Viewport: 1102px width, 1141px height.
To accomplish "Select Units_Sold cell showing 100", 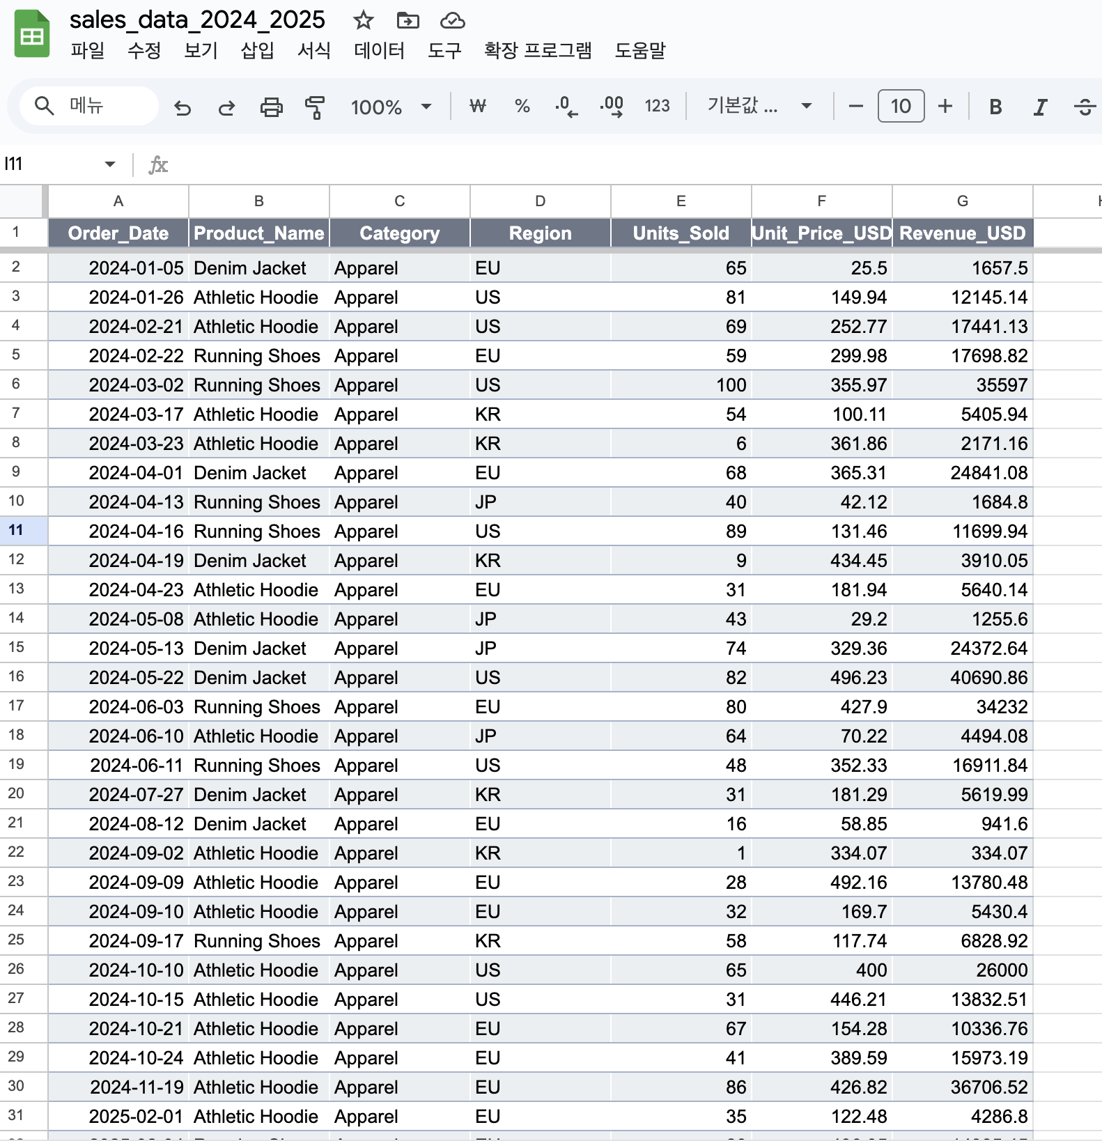I will click(x=681, y=385).
